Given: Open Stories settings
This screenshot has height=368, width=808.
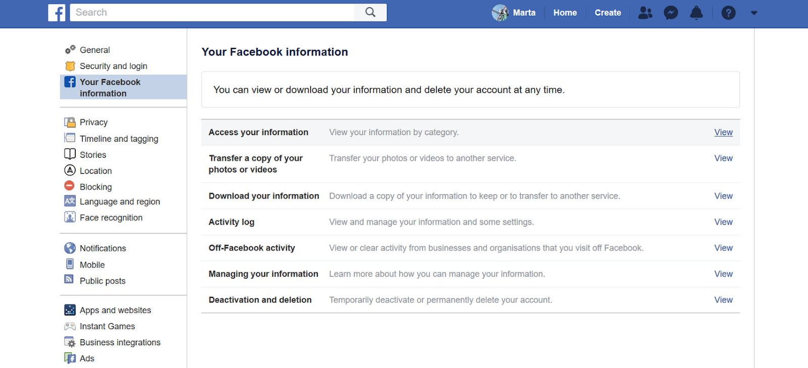Looking at the screenshot, I should coord(93,154).
